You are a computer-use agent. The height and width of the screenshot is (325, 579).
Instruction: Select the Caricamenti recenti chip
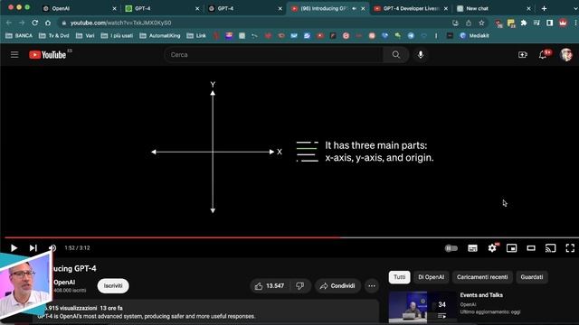pos(482,277)
